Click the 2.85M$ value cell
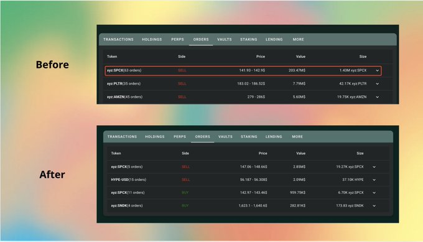 [x=299, y=167]
